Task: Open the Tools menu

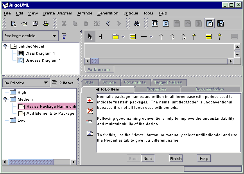Action: [x=148, y=13]
